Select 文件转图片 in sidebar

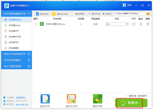click(x=17, y=48)
